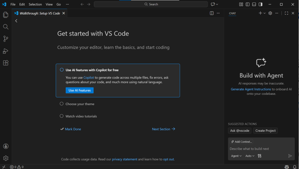Open Copilot status icon in status bar
Image resolution: width=299 pixels, height=169 pixels.
pyautogui.click(x=287, y=167)
